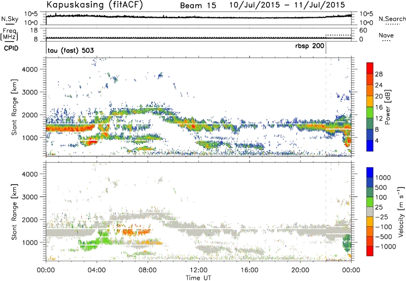Click the '4000' tick on power panel
The height and width of the screenshot is (281, 406).
pos(30,69)
